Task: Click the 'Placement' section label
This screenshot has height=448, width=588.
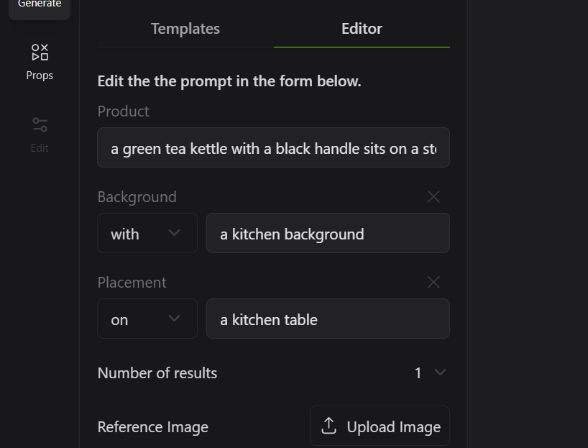Action: (x=132, y=283)
